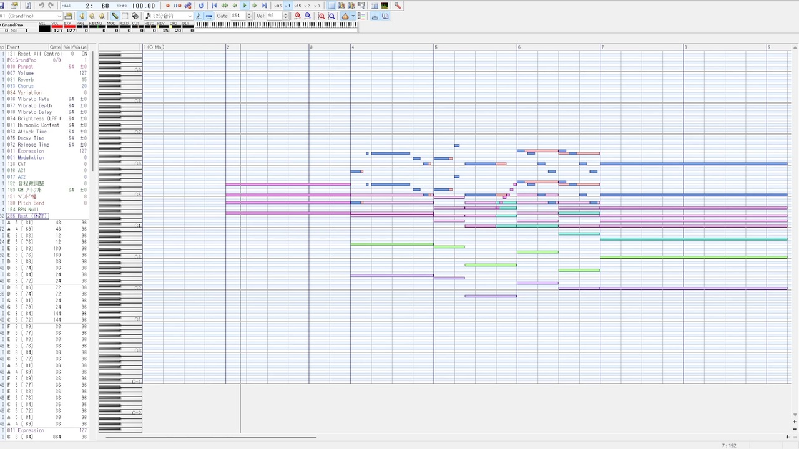Jump to song start with rewind icon
This screenshot has width=799, height=449.
point(213,6)
